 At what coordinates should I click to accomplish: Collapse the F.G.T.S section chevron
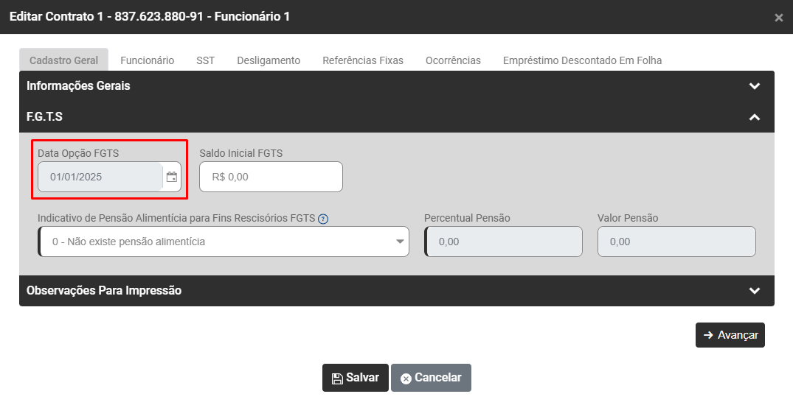point(754,117)
